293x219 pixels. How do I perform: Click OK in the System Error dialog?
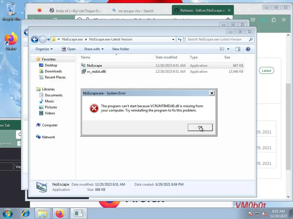(200, 127)
